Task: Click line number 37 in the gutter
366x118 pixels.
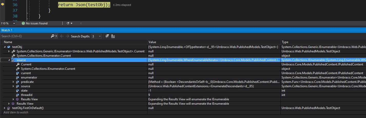Action: 15,11
